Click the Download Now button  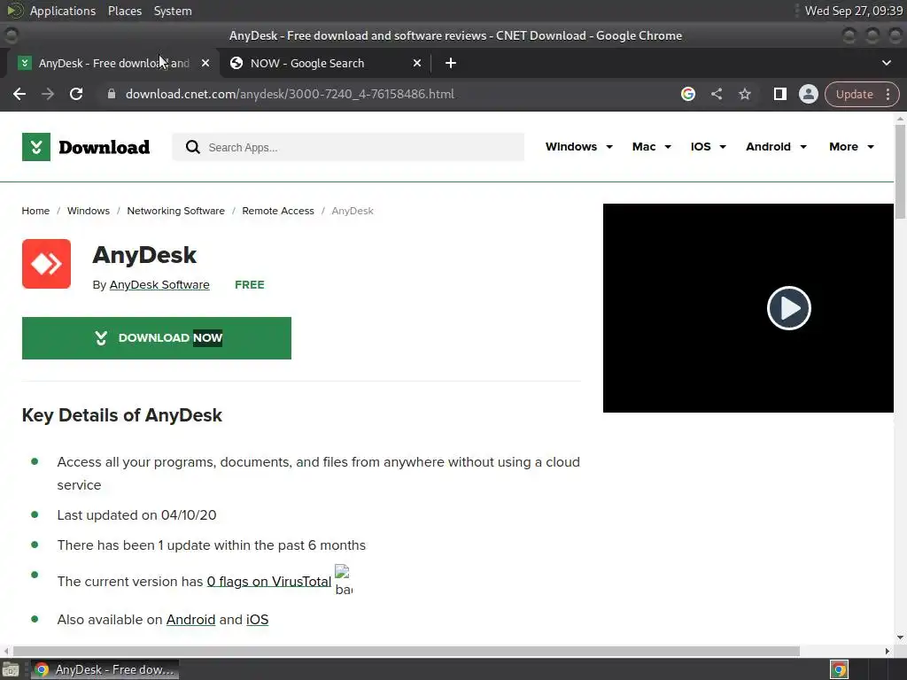click(x=156, y=338)
